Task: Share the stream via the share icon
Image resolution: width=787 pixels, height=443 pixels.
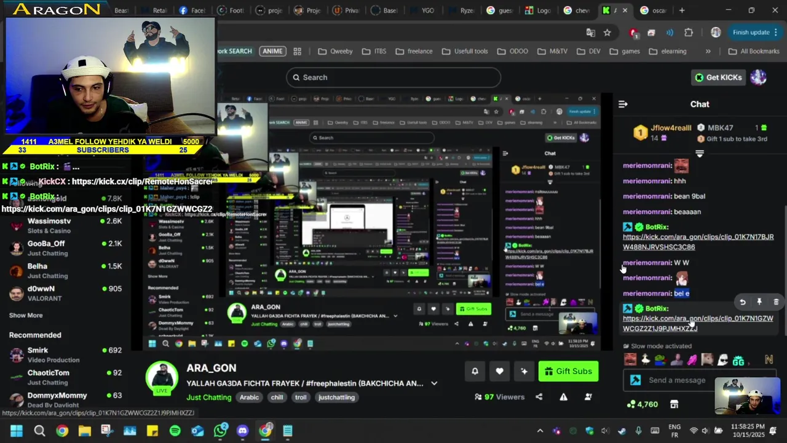Action: pyautogui.click(x=539, y=397)
